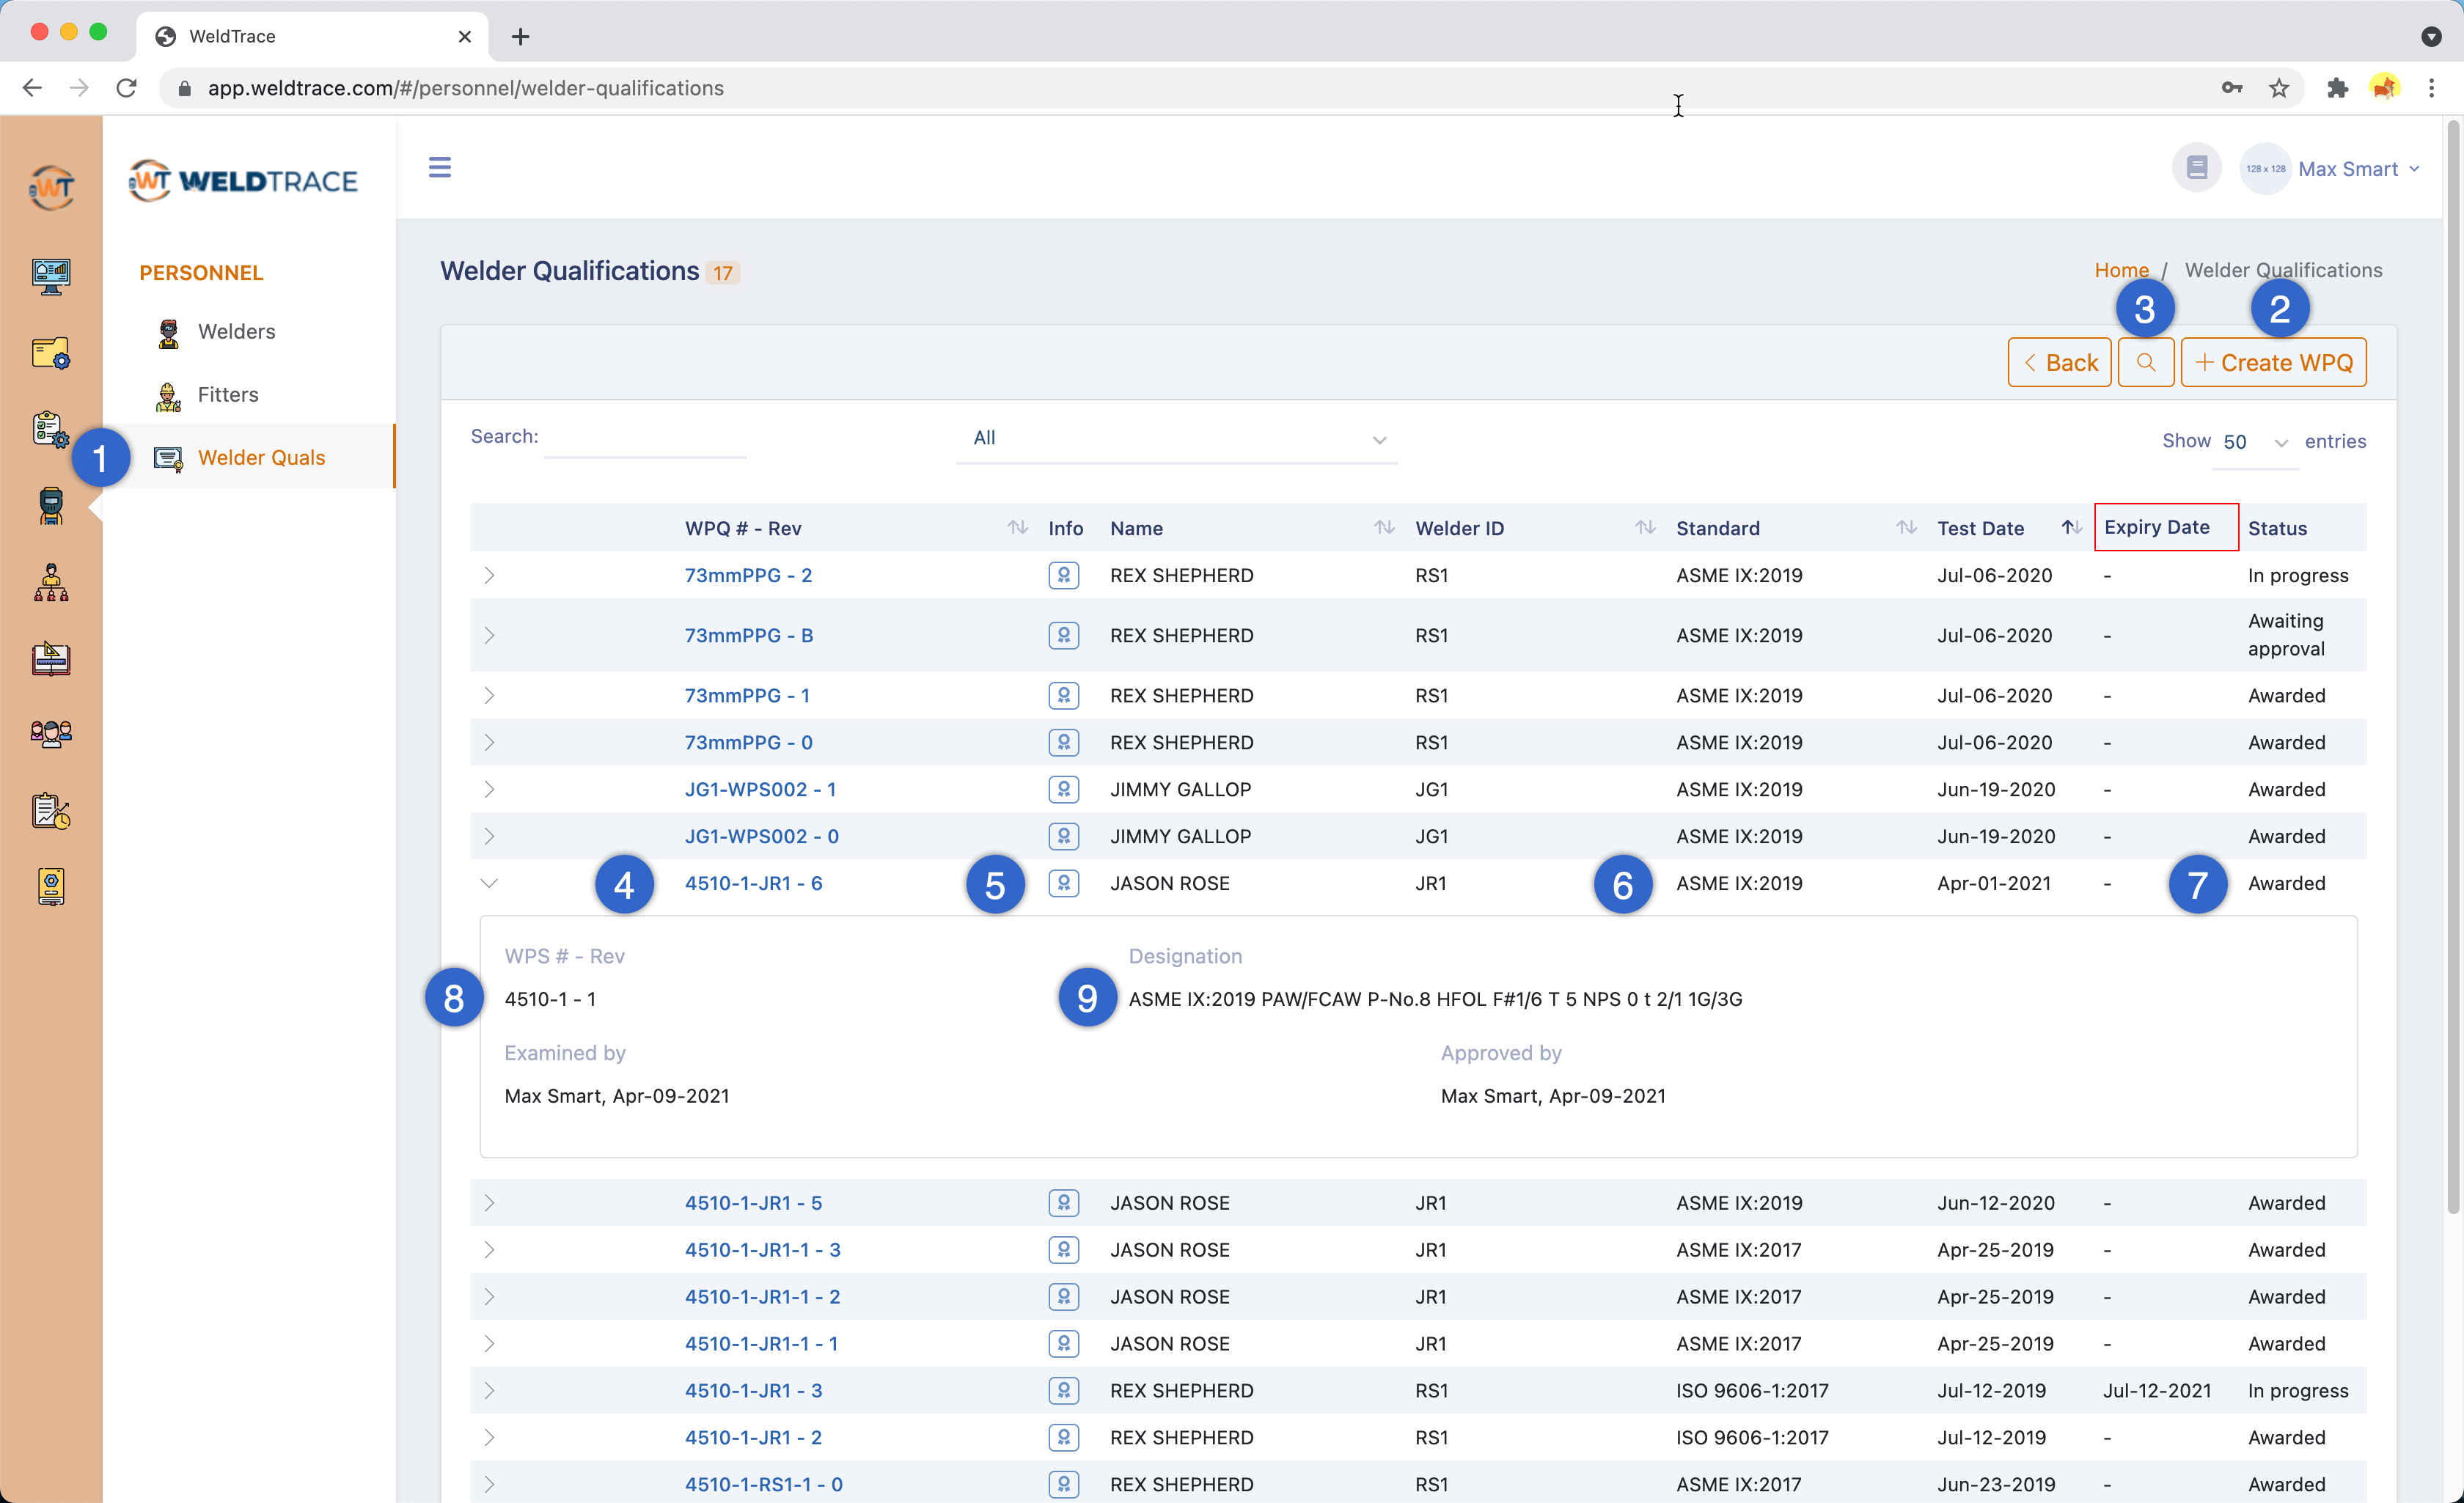Click the info icon for JASON ROSE 4510-1-JR1 - 6
2464x1503 pixels.
point(1063,883)
